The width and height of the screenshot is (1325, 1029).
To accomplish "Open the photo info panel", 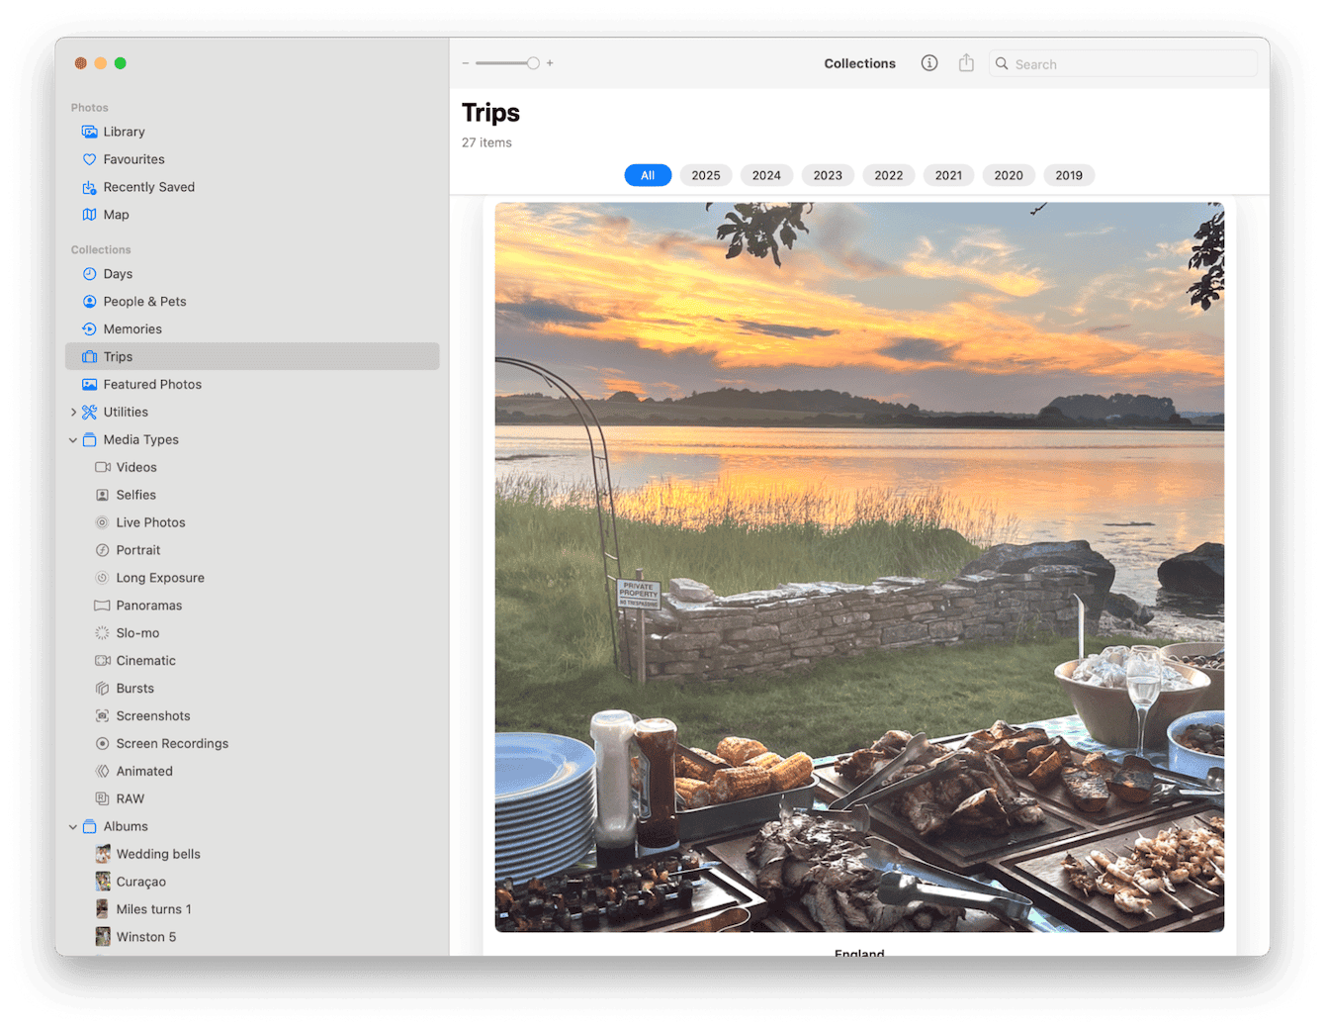I will click(x=928, y=62).
